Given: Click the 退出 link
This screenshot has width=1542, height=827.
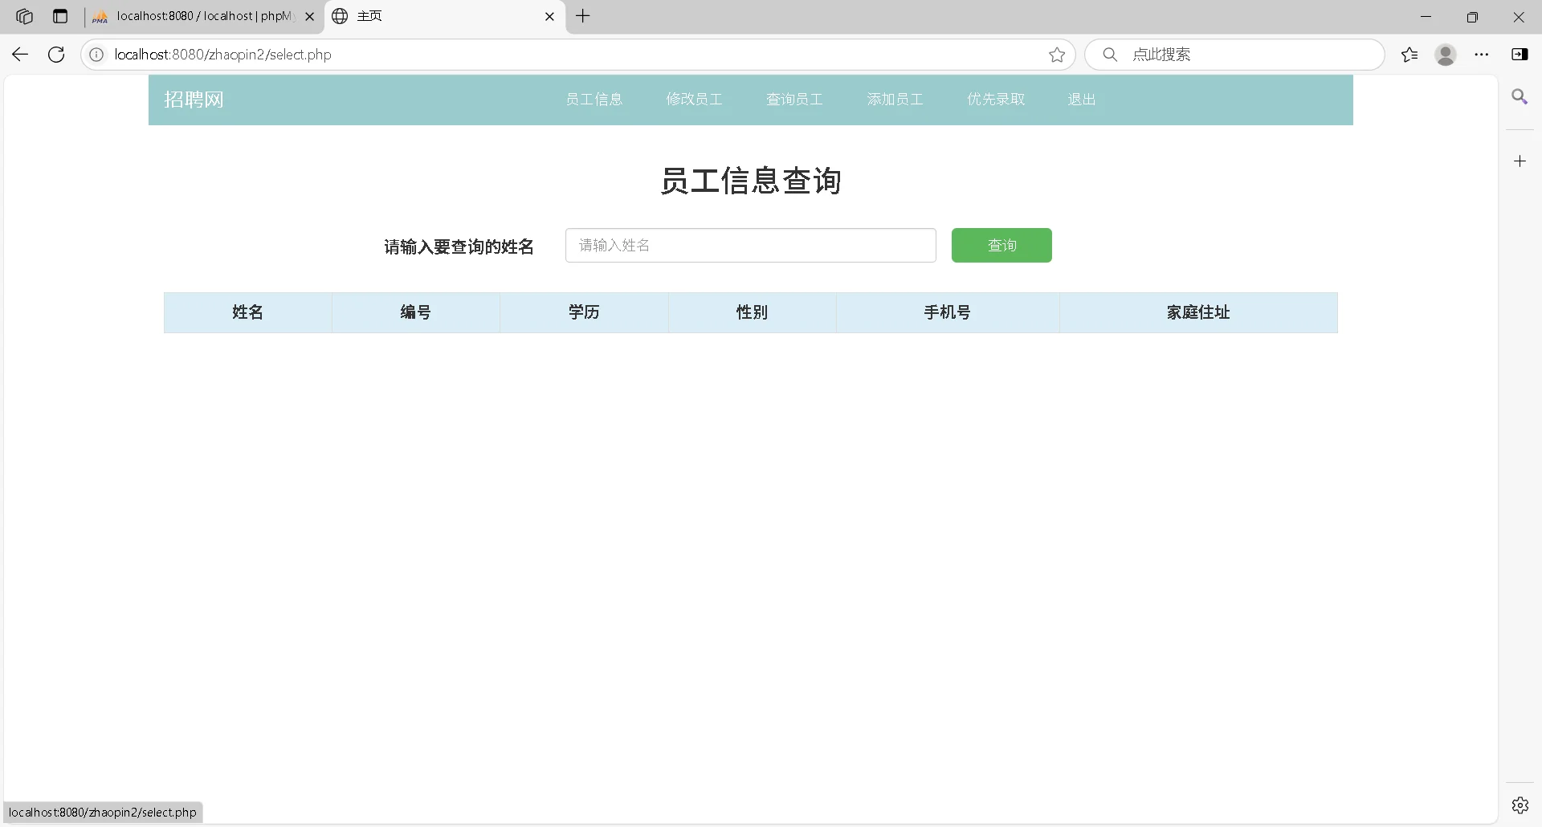Looking at the screenshot, I should pos(1081,99).
